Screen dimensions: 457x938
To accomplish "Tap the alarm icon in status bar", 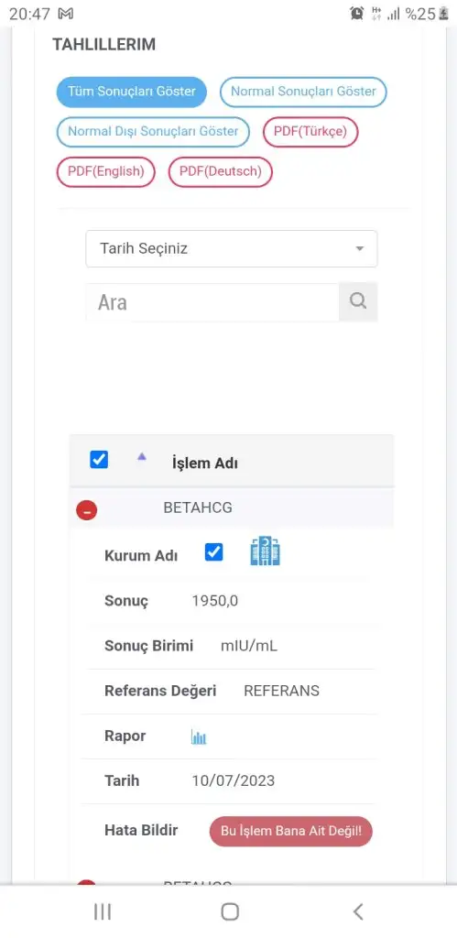I will (x=357, y=13).
